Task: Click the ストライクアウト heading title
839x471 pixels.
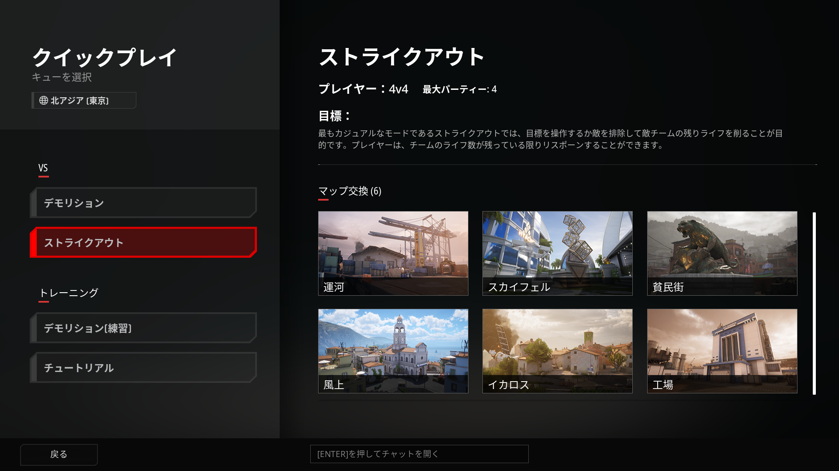Action: (402, 57)
